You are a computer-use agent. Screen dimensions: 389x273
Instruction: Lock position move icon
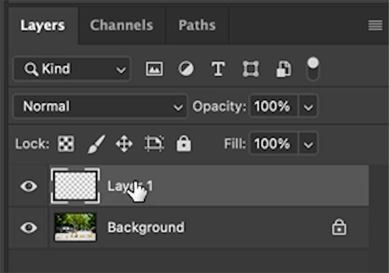coord(124,143)
